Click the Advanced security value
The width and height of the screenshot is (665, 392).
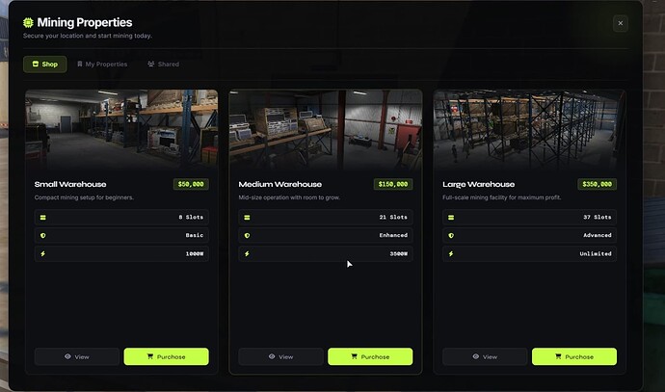click(598, 236)
